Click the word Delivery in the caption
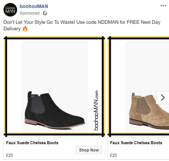This screenshot has height=161, width=169. click(12, 29)
